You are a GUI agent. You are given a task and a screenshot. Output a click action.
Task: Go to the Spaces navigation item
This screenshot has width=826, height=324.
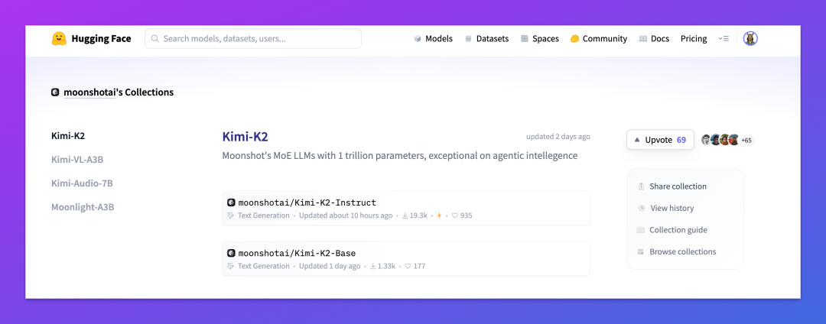pos(539,38)
